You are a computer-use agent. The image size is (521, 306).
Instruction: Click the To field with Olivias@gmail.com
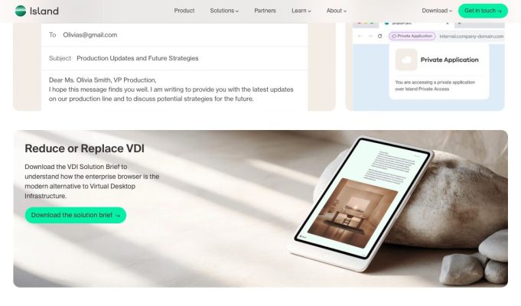click(174, 35)
